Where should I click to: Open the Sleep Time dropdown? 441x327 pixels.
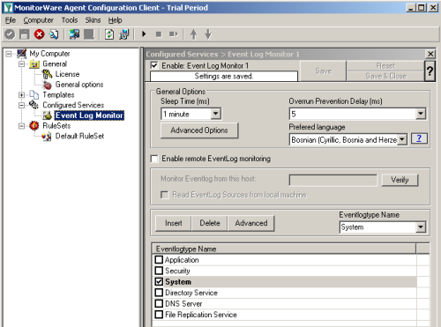[x=216, y=114]
